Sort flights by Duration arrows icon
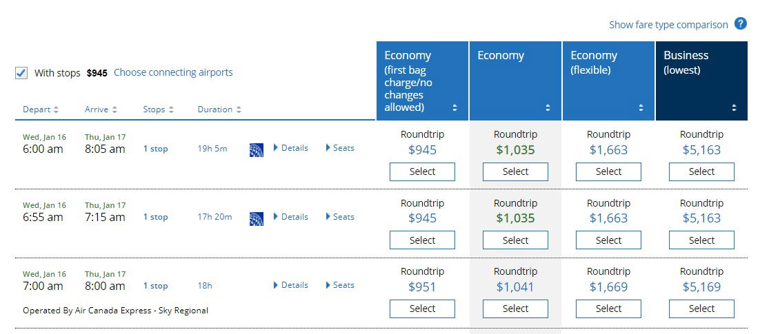Viewport: 769px width, 334px height. click(x=239, y=109)
